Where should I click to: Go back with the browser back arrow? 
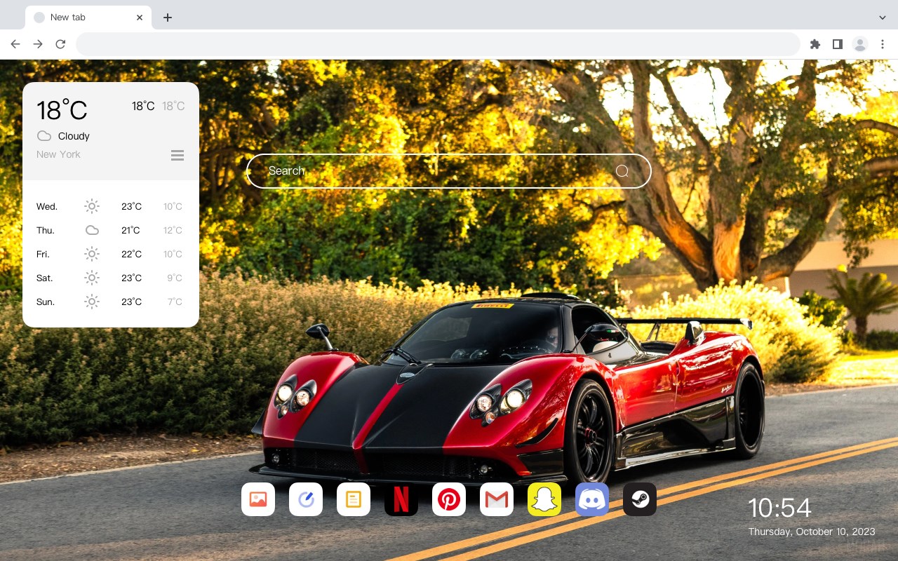click(x=15, y=44)
